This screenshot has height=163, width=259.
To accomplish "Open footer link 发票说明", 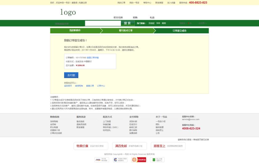I will pyautogui.click(x=133, y=133).
